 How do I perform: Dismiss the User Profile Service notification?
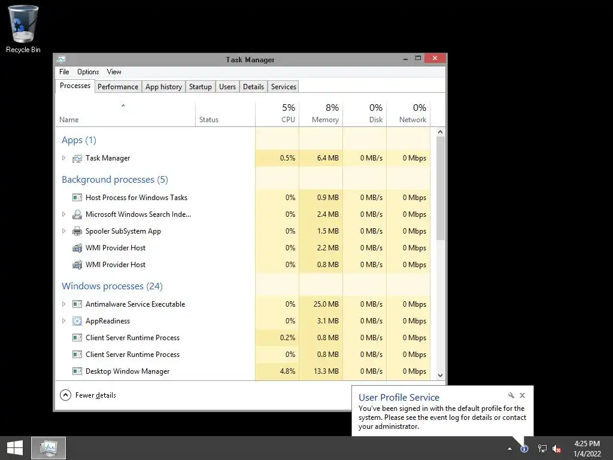coord(522,395)
